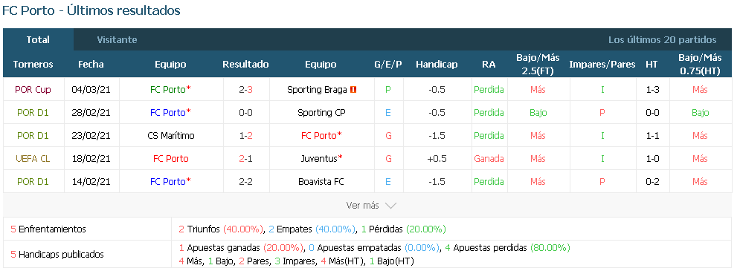Open the Los últimos 20 partidos selector
740x271 pixels.
tap(662, 39)
